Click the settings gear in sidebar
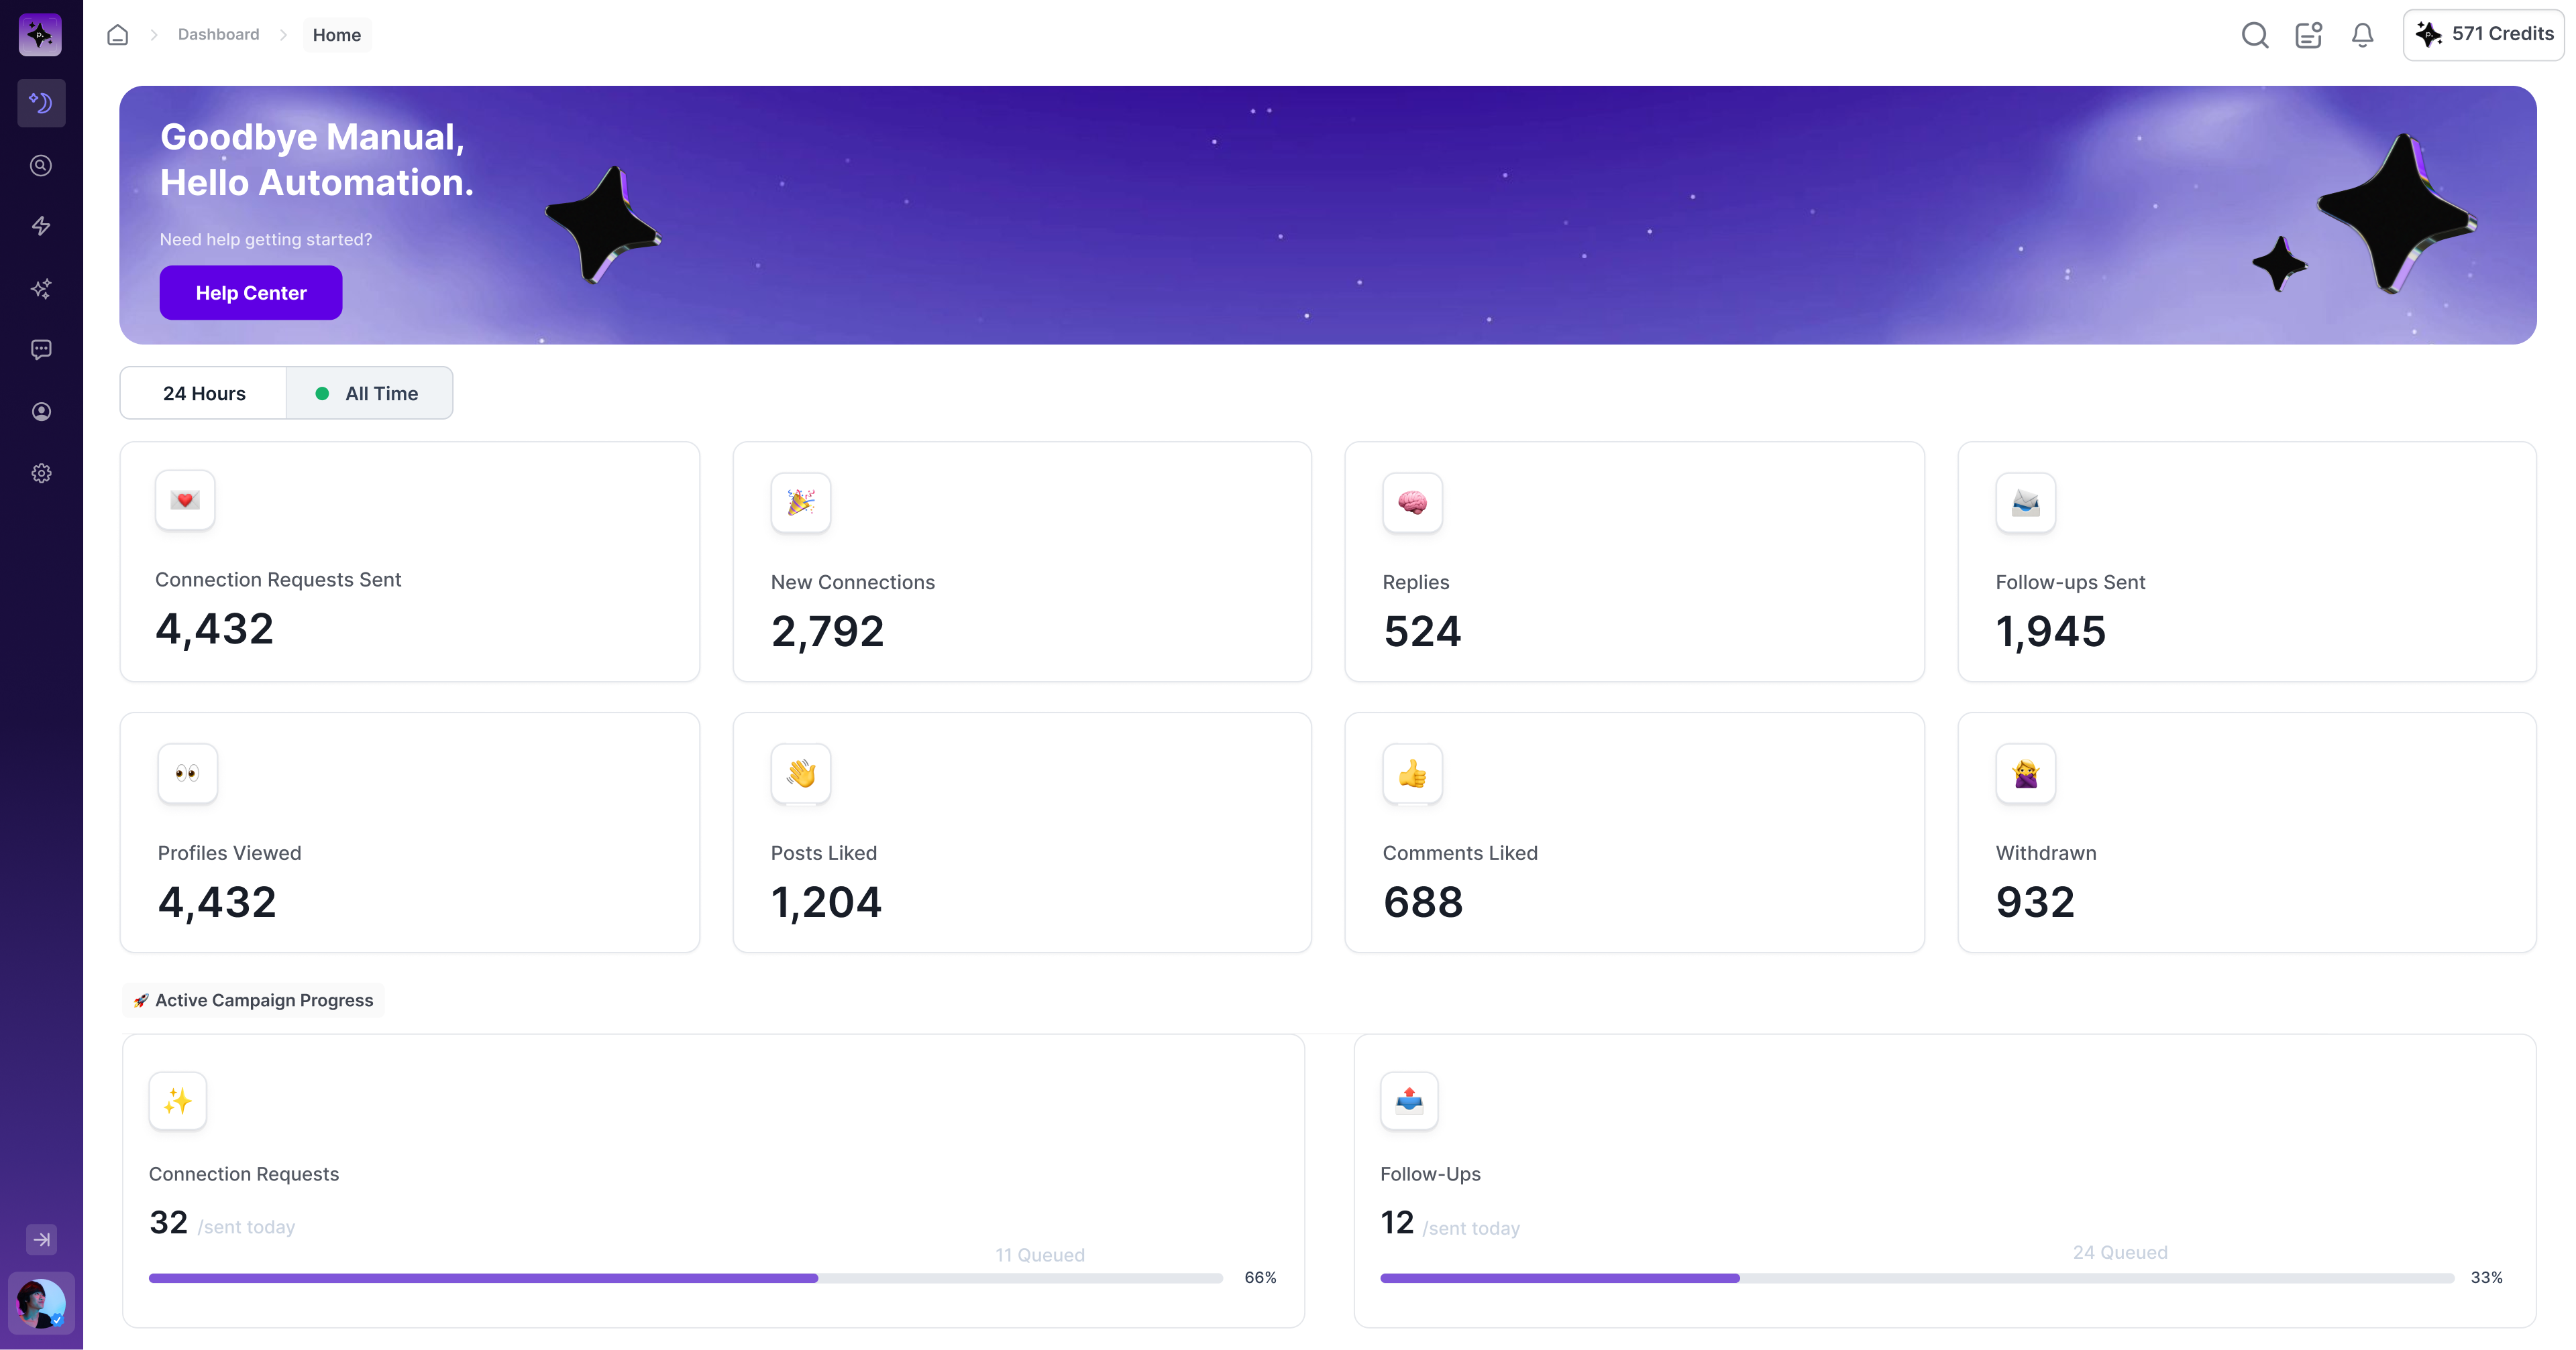 (41, 474)
